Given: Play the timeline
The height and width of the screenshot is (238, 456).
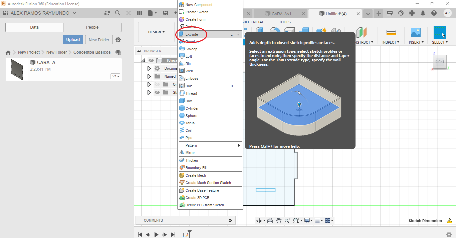Looking at the screenshot, I should 156,235.
